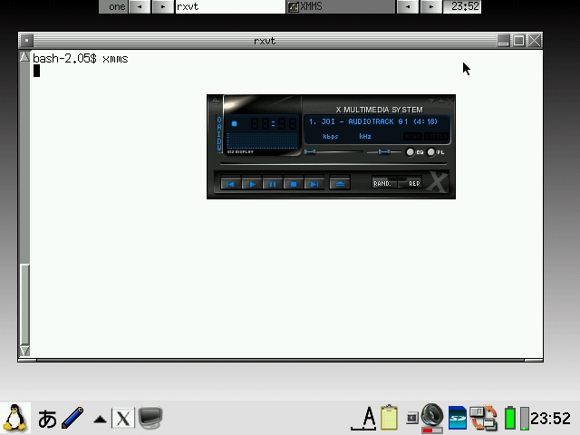Click the SD card tray icon

pyautogui.click(x=458, y=418)
